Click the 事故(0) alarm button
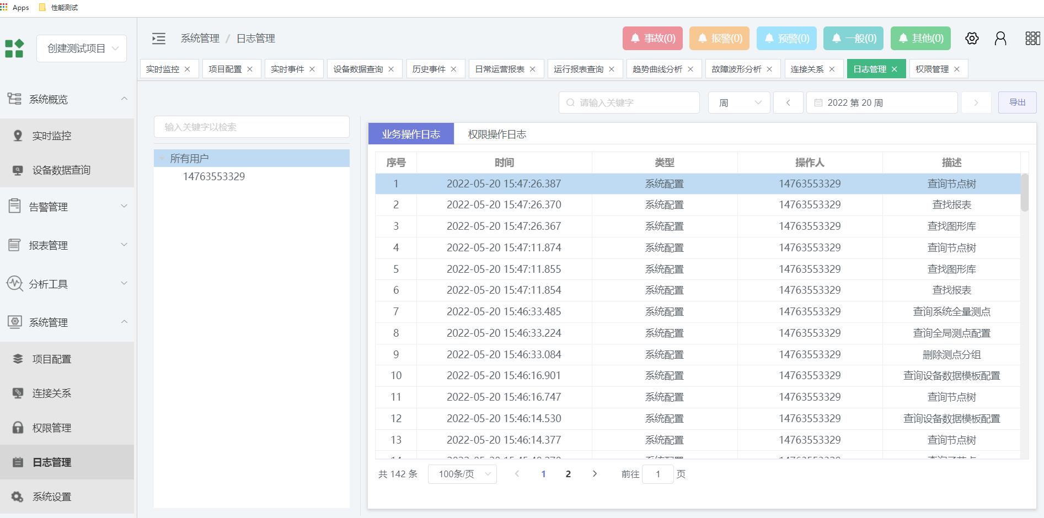This screenshot has height=518, width=1044. tap(652, 38)
